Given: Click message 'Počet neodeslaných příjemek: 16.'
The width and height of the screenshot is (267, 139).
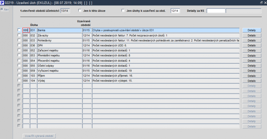Looking at the screenshot, I should pos(166,76).
